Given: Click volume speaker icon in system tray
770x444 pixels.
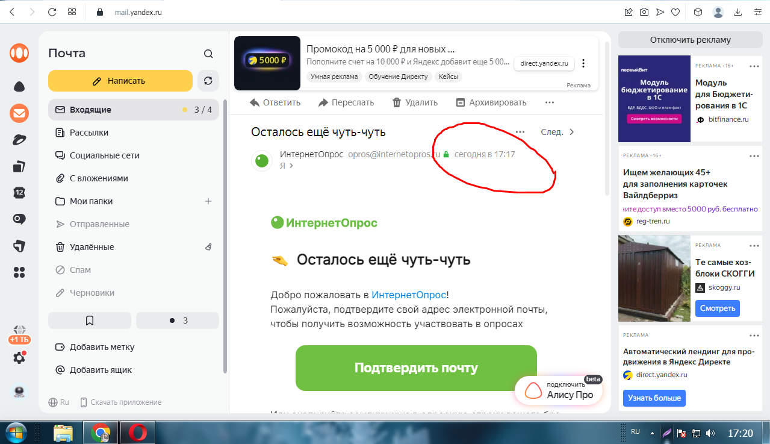Looking at the screenshot, I should 710,433.
